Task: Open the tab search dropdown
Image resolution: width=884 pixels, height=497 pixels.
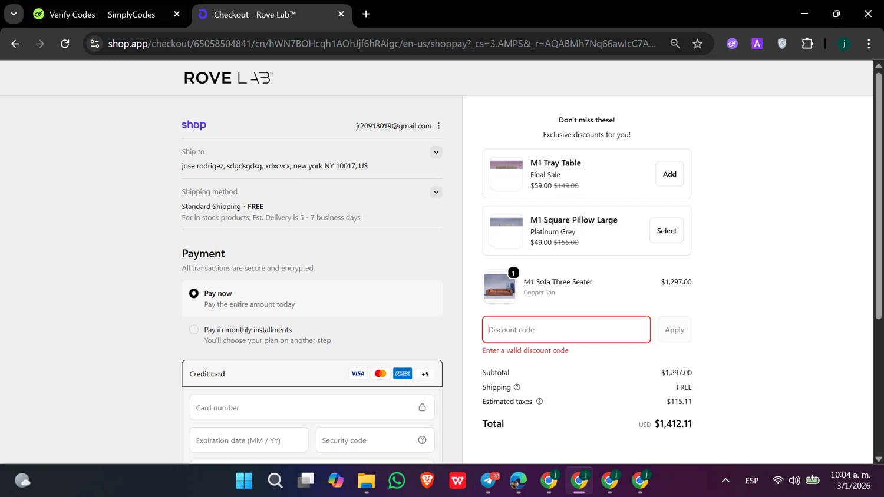Action: coord(14,14)
